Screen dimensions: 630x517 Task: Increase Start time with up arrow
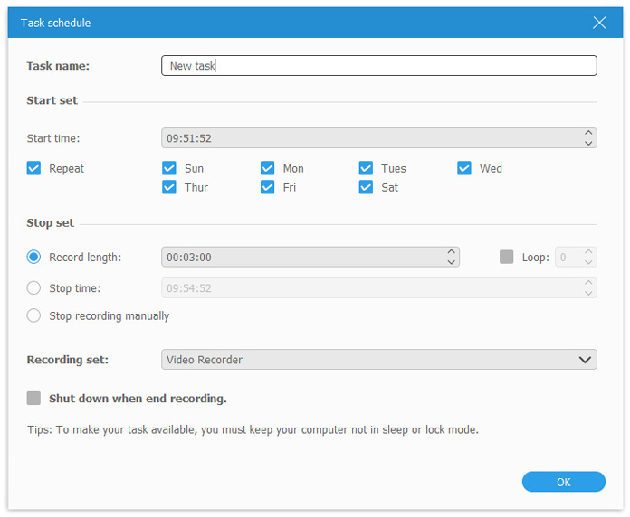point(589,133)
